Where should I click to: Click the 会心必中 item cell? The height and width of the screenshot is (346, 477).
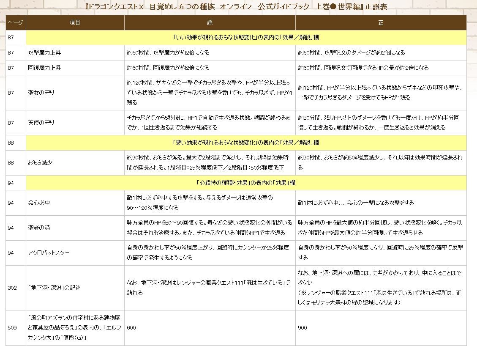[x=75, y=203]
